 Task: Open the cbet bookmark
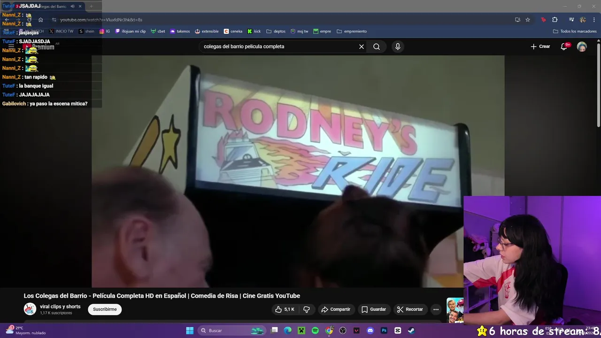pos(158,31)
